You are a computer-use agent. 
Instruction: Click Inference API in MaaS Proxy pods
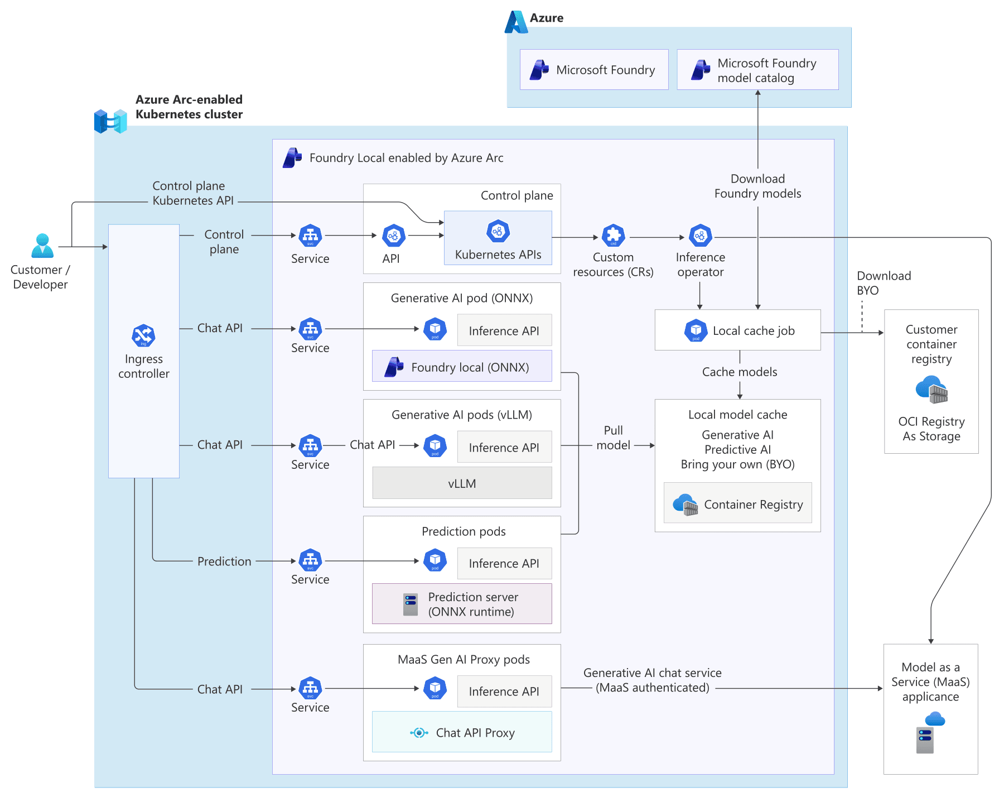(x=504, y=691)
